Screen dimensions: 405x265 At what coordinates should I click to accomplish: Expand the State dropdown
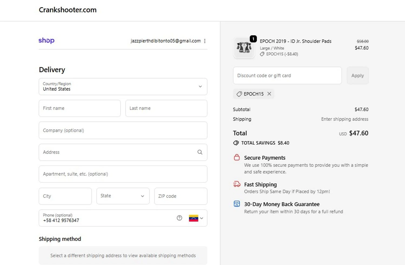[x=123, y=196]
